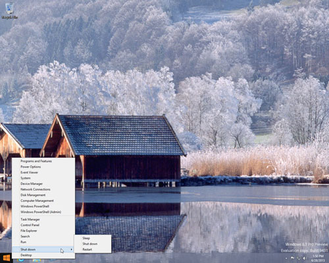Image resolution: width=329 pixels, height=263 pixels.
Task: Open Task Manager
Action: (x=43, y=220)
